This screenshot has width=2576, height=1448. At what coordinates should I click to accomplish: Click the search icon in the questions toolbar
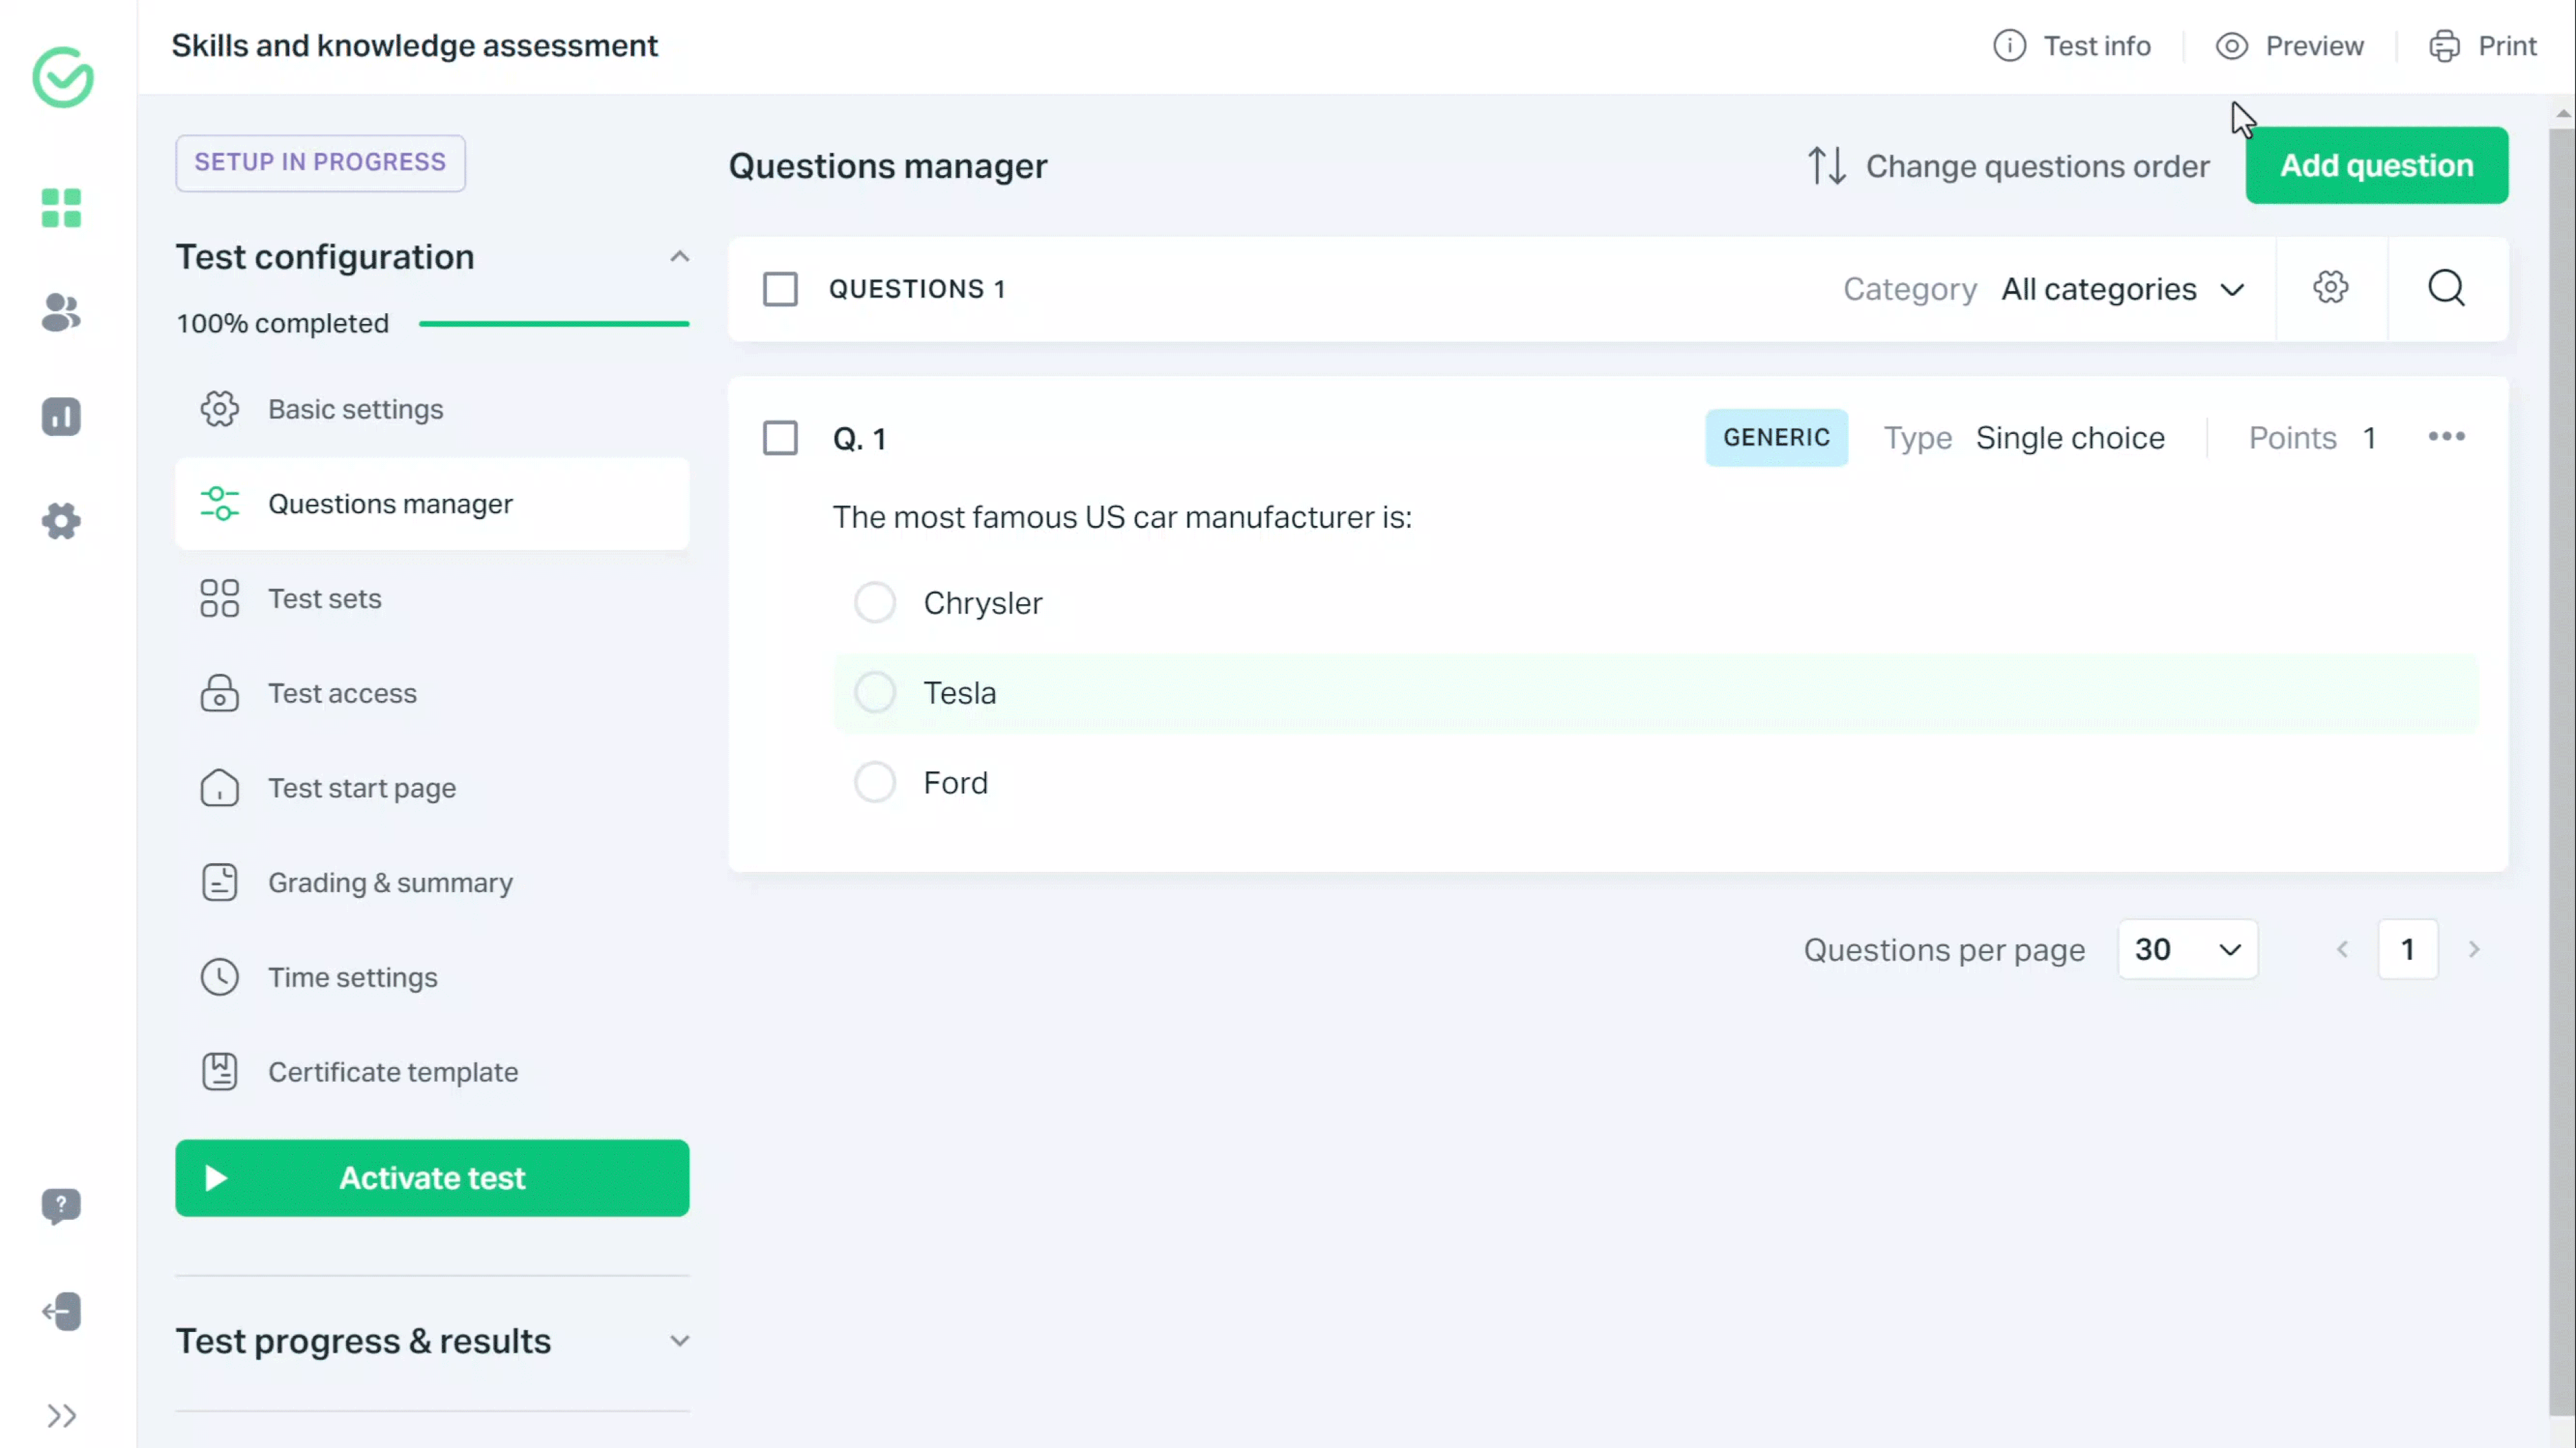[2447, 288]
